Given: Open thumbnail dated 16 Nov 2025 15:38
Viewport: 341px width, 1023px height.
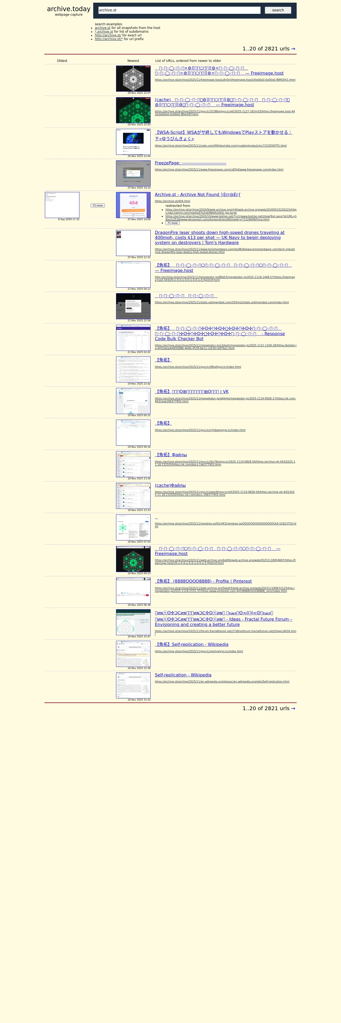Looking at the screenshot, I should [133, 654].
